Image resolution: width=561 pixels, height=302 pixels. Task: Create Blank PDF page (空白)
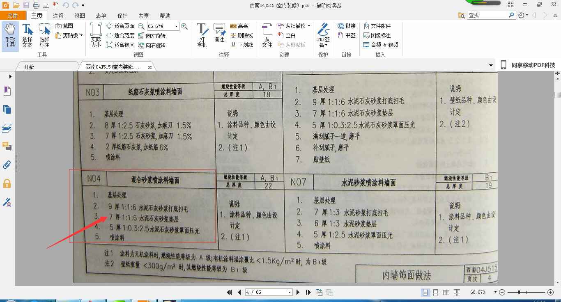click(287, 35)
